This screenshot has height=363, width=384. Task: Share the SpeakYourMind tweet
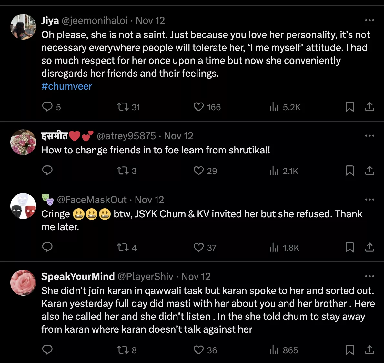pos(369,350)
